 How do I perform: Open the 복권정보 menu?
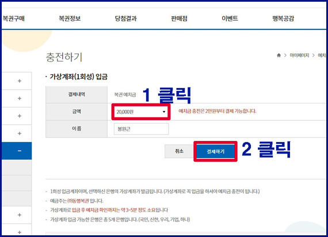[x=70, y=18]
